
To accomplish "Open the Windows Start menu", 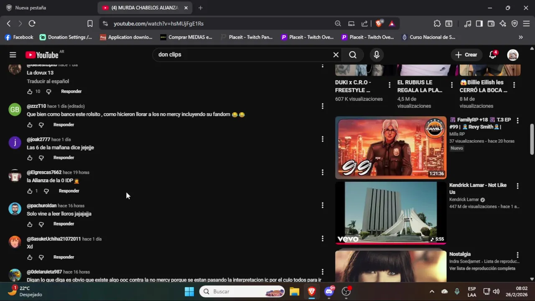I will [x=189, y=291].
